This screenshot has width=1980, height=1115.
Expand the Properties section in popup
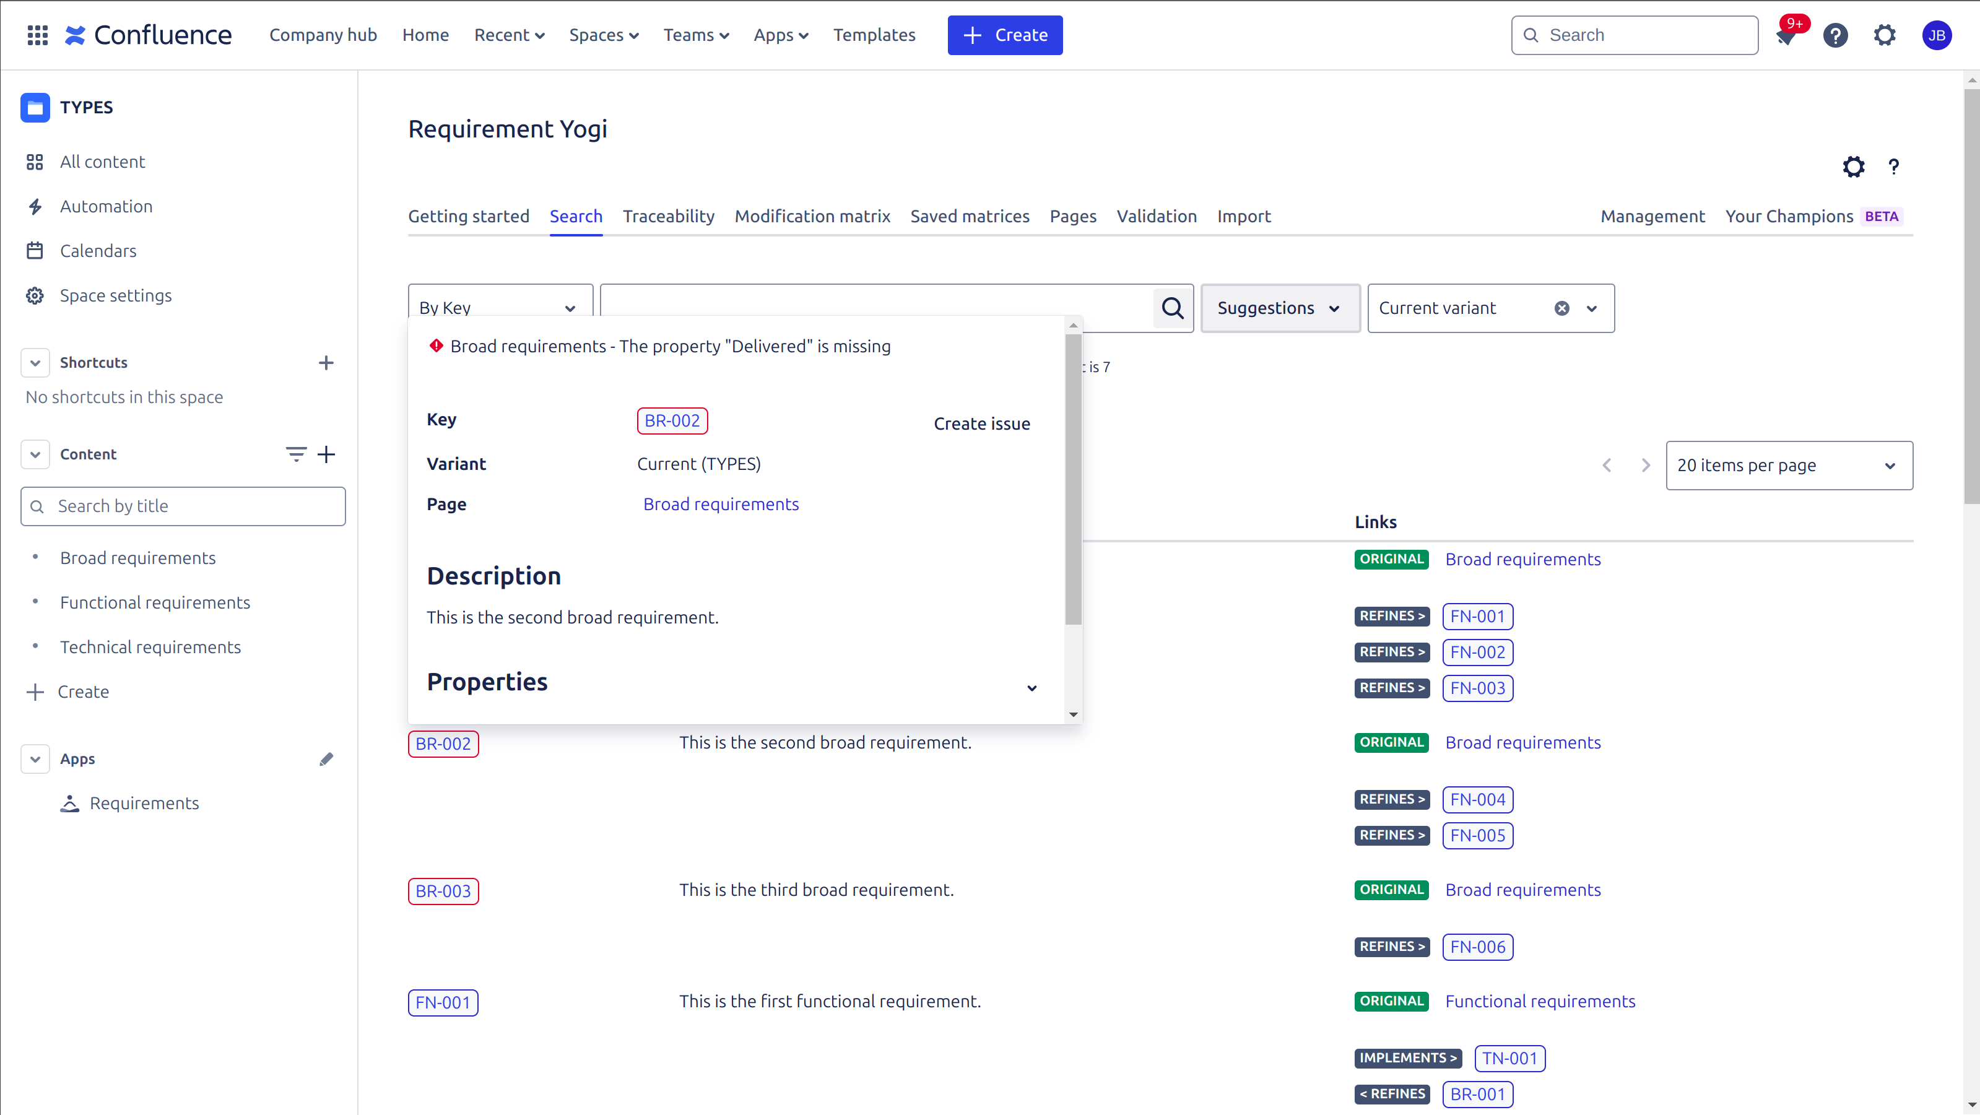point(1031,687)
